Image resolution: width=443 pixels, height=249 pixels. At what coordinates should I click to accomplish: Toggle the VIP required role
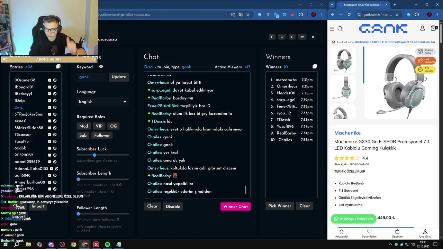point(99,126)
